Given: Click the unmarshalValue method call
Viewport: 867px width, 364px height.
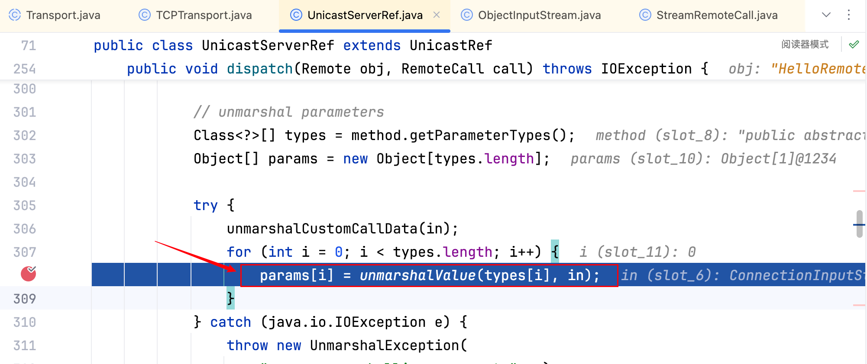Looking at the screenshot, I should [417, 275].
